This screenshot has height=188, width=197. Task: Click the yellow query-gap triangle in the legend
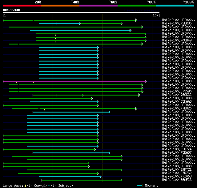click(x=25, y=186)
